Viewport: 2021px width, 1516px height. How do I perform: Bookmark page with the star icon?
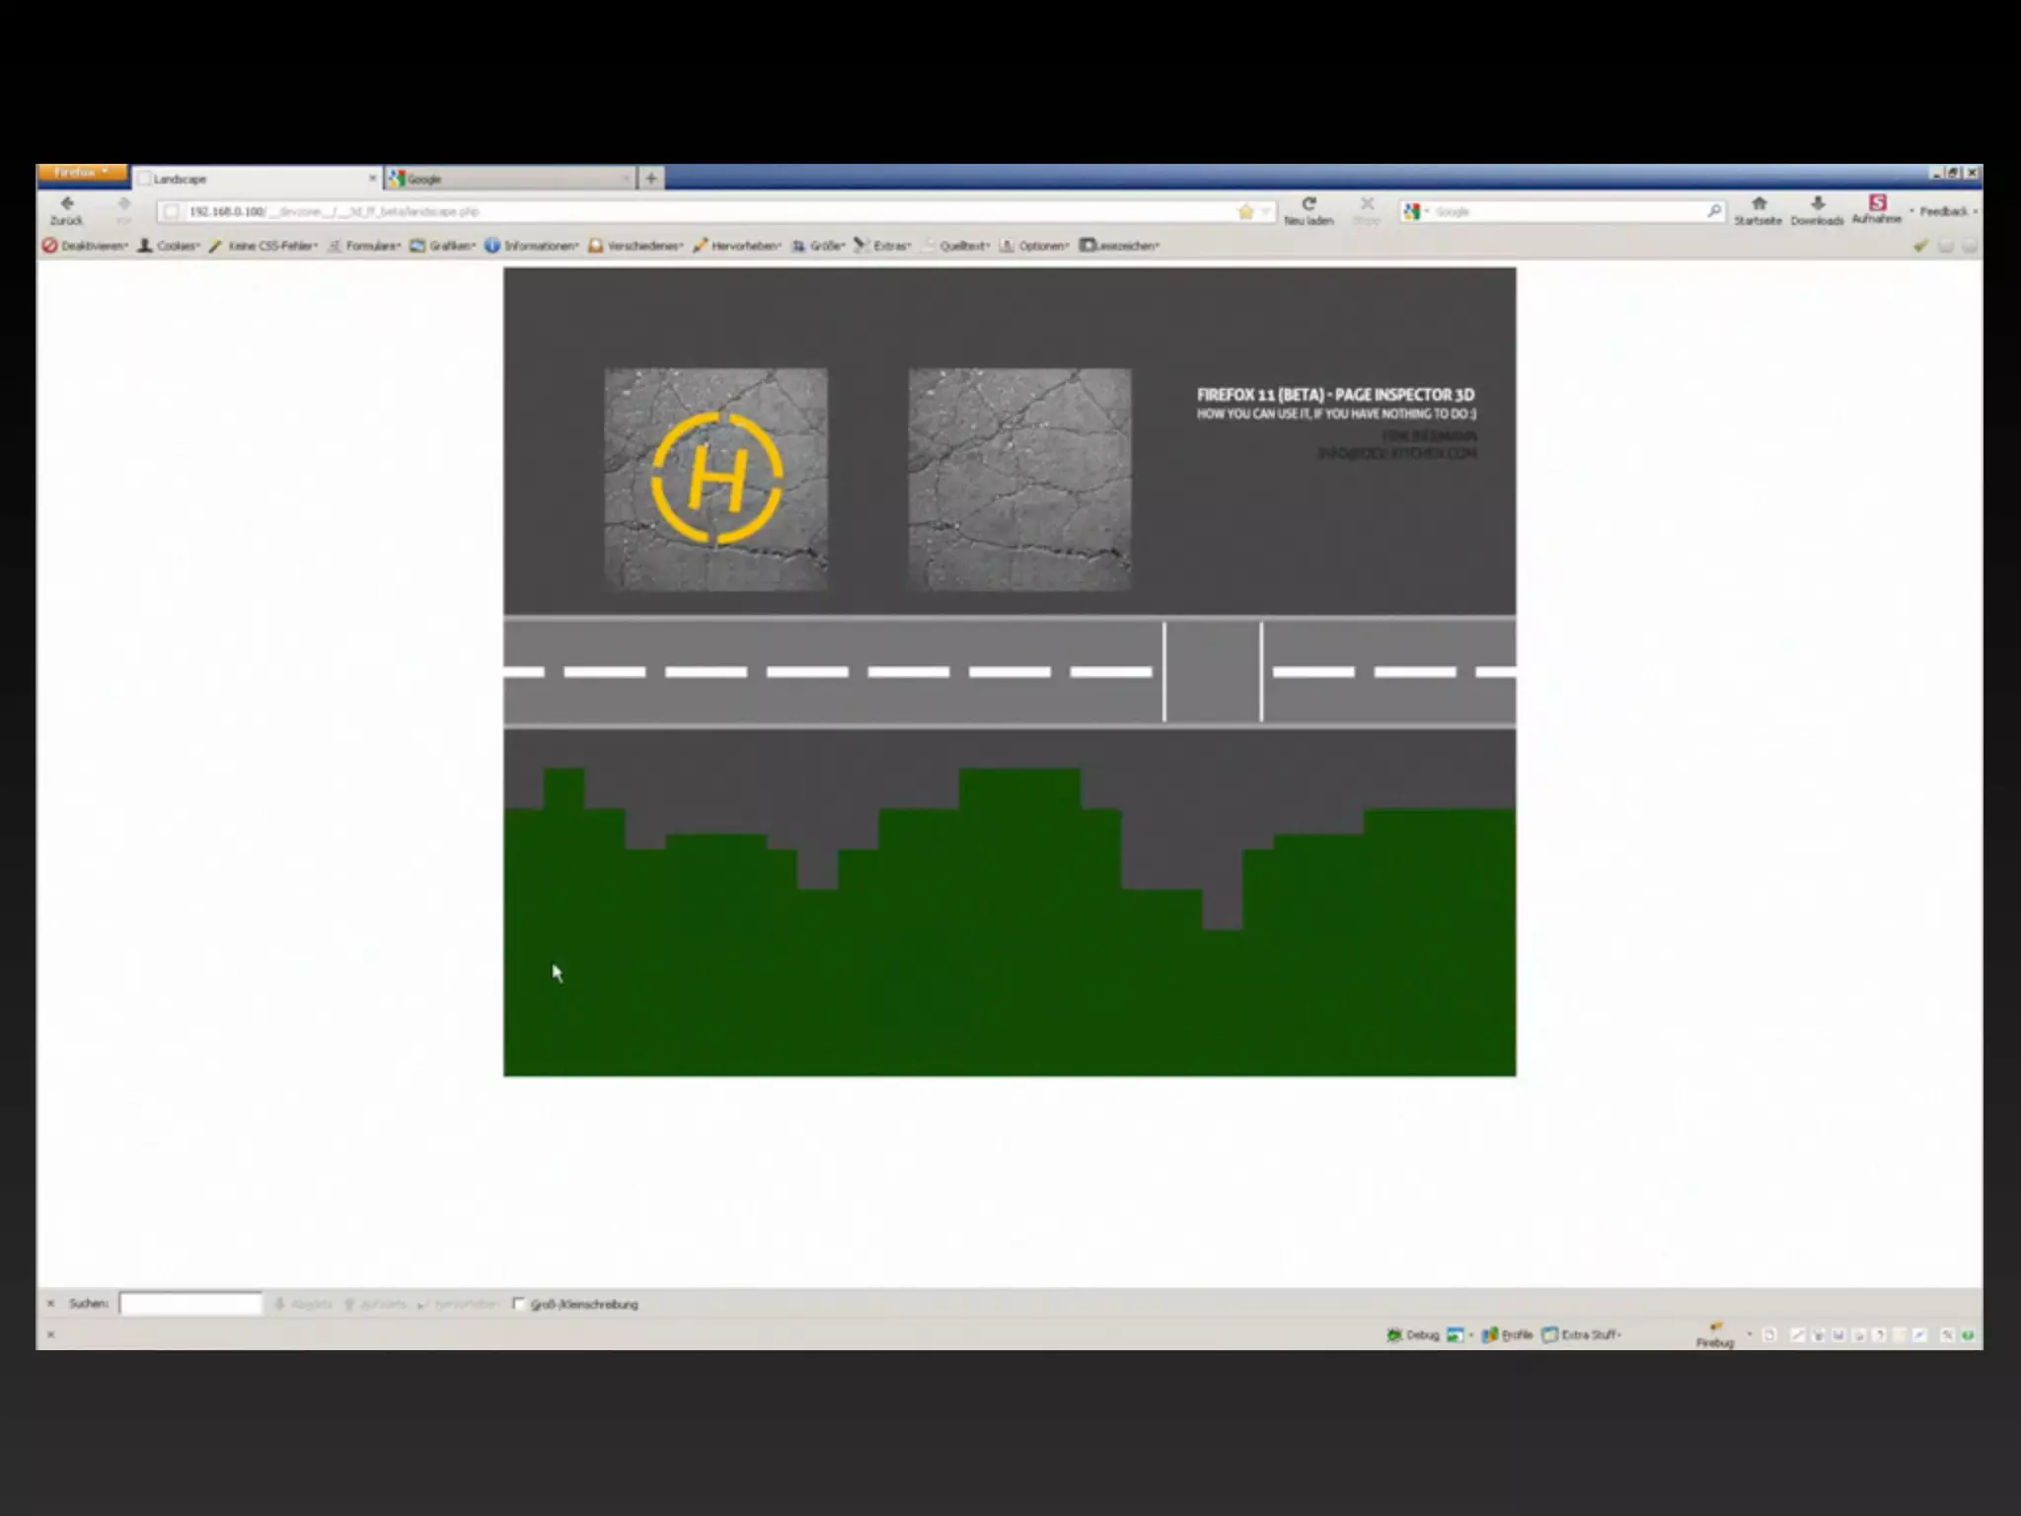tap(1245, 211)
